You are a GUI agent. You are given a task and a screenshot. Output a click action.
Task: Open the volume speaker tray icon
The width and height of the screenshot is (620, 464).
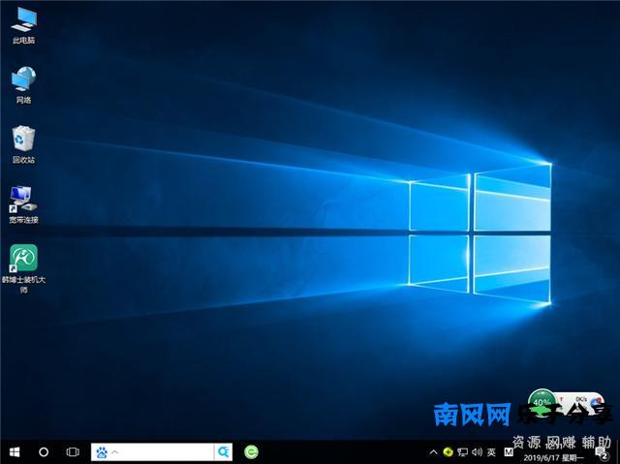click(x=478, y=451)
